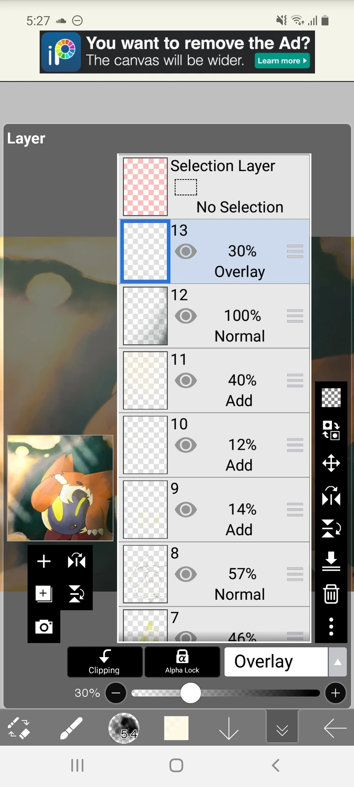Tap the move transform arrows icon
The image size is (354, 787).
pos(331,463)
